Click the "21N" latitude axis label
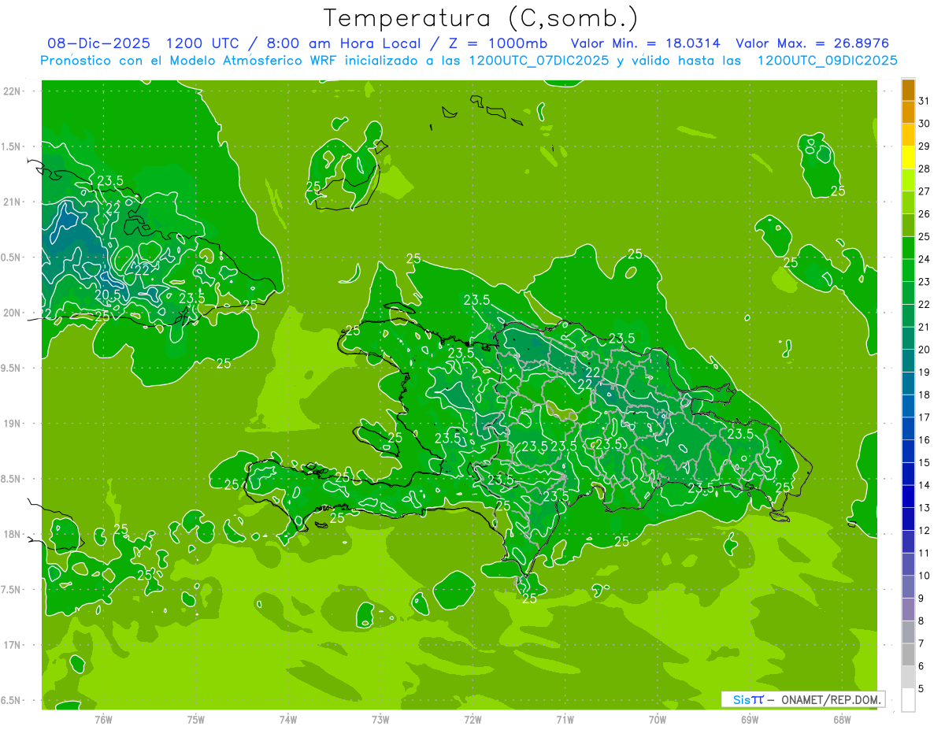945x730 pixels. (x=11, y=202)
